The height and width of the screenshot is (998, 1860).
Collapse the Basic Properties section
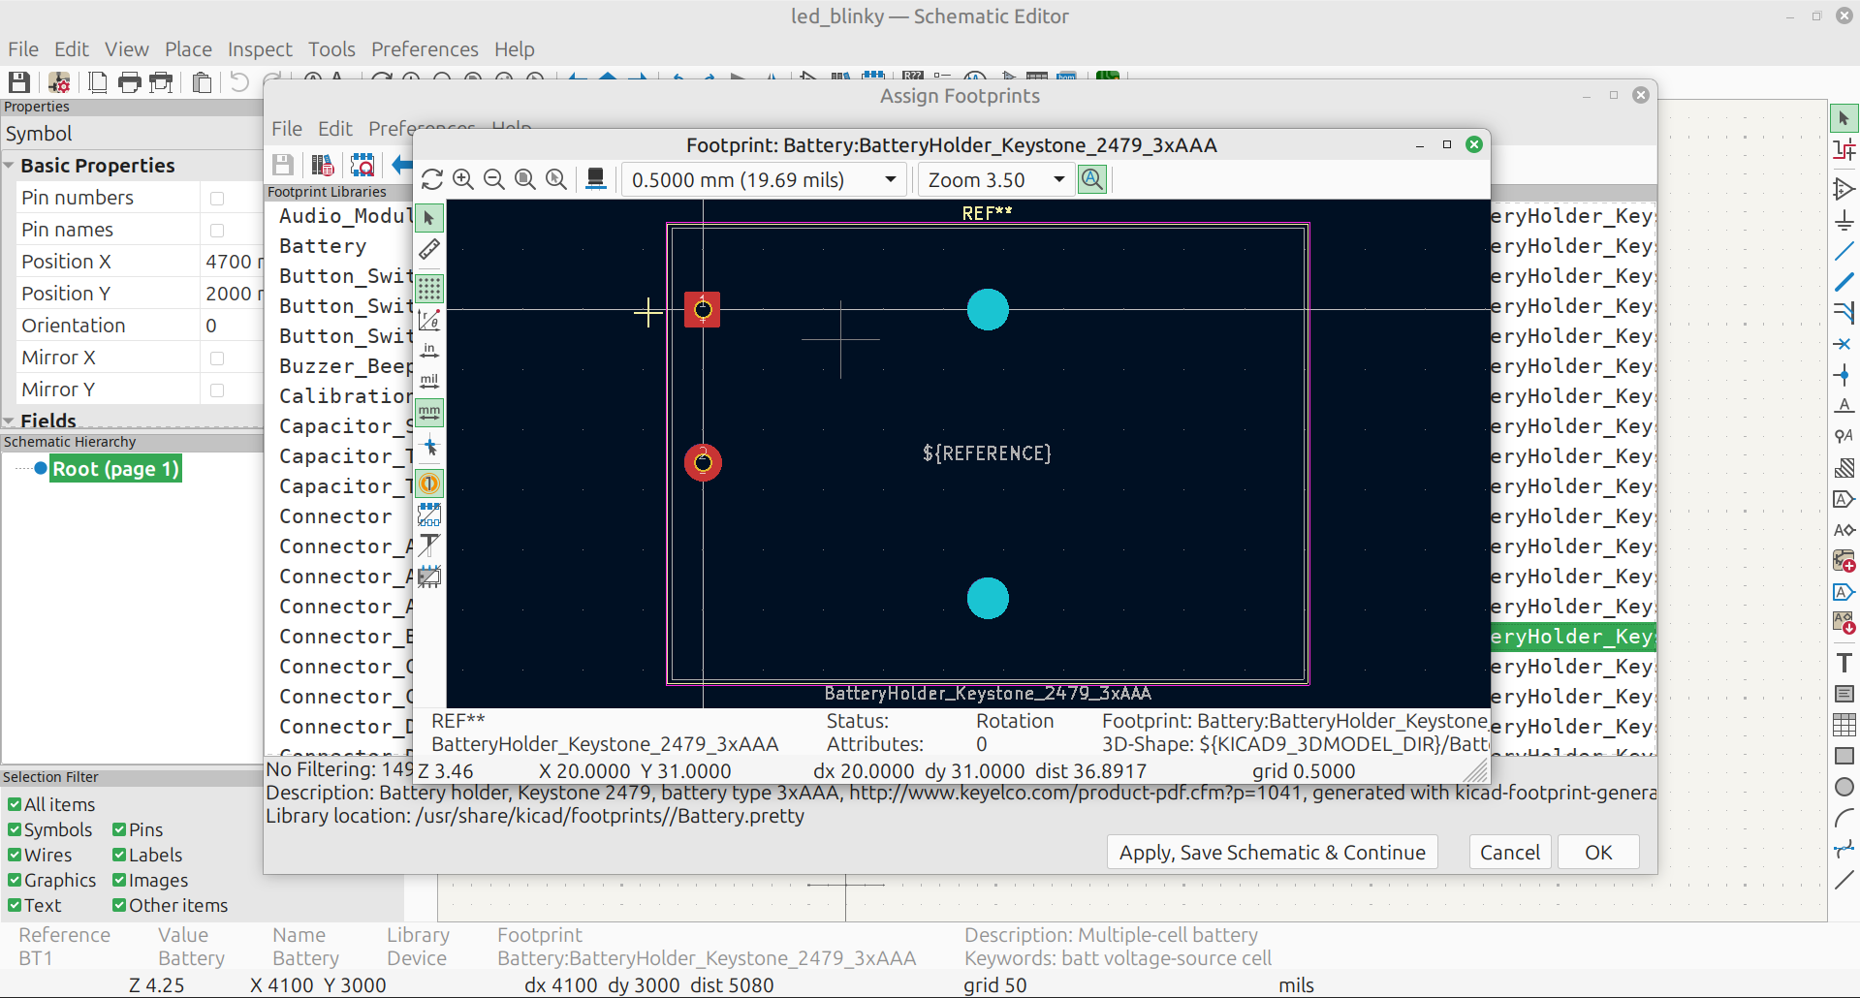click(x=9, y=166)
